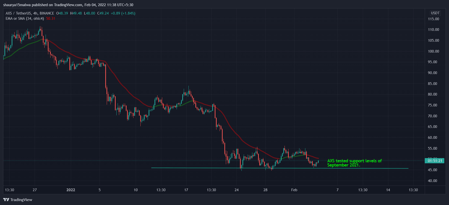Click the teal countdown timer 01:51:21

click(435, 160)
